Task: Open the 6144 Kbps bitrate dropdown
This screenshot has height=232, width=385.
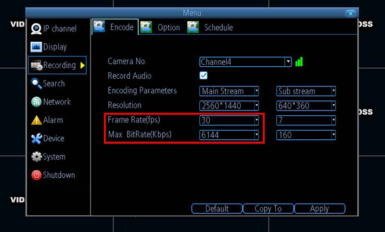Action: click(x=229, y=135)
